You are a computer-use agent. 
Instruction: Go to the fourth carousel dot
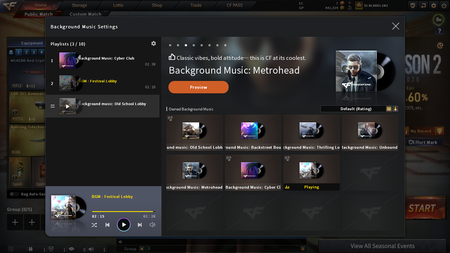(194, 46)
